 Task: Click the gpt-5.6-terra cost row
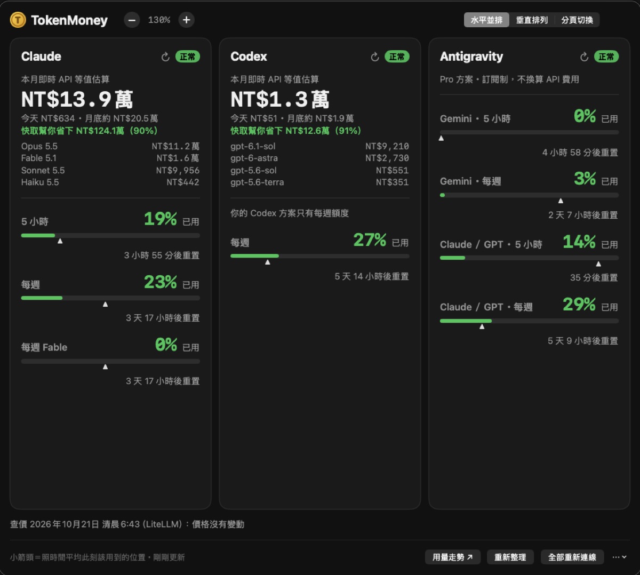coord(320,182)
